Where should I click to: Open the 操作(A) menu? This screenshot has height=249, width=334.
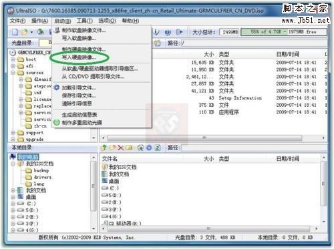[39, 21]
